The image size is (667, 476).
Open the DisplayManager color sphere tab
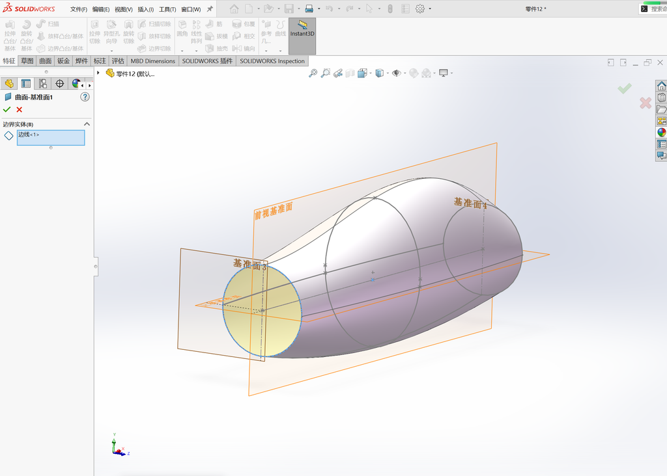coord(76,84)
